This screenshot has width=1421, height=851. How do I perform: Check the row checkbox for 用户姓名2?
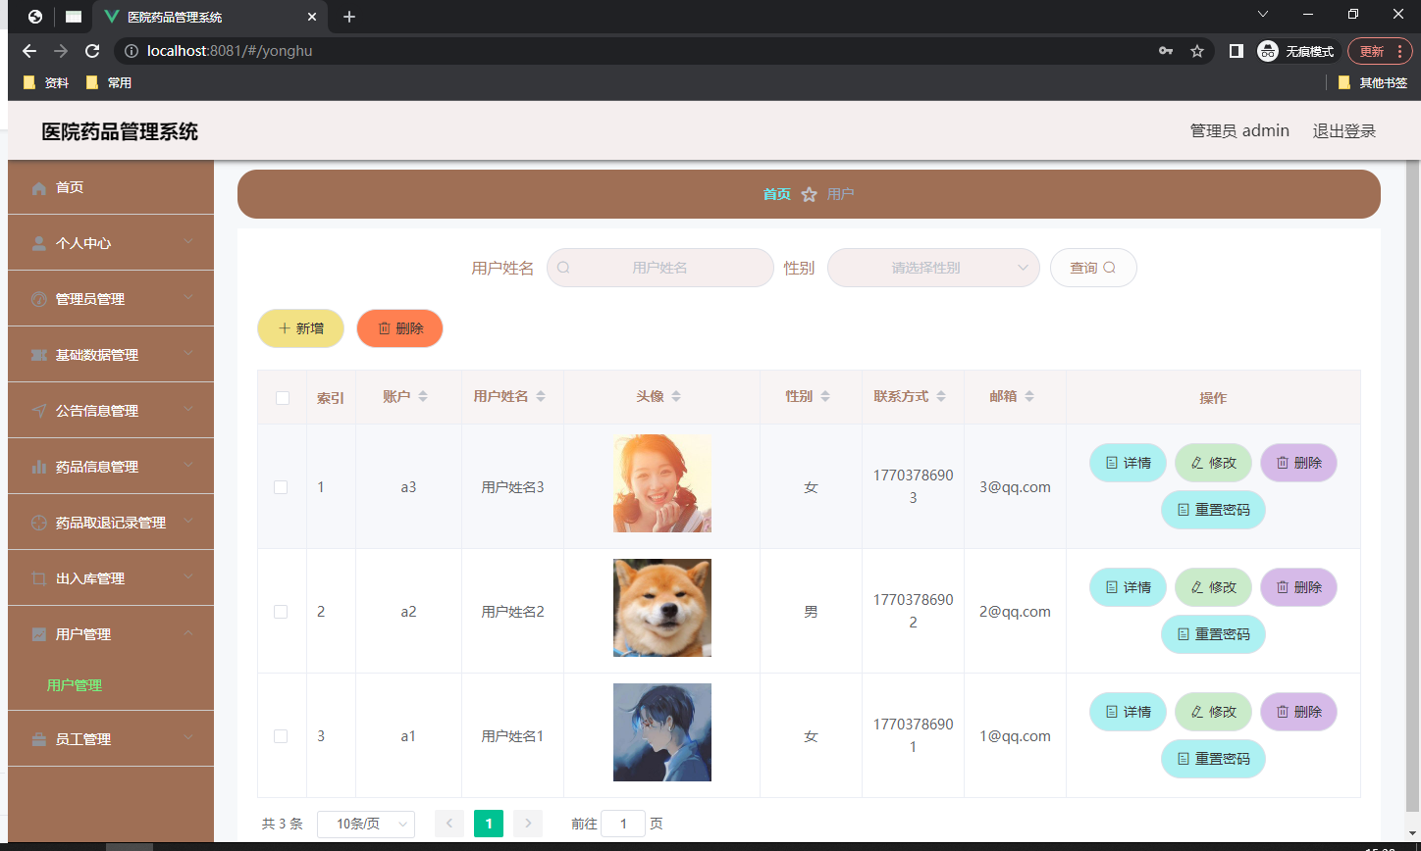click(x=282, y=611)
